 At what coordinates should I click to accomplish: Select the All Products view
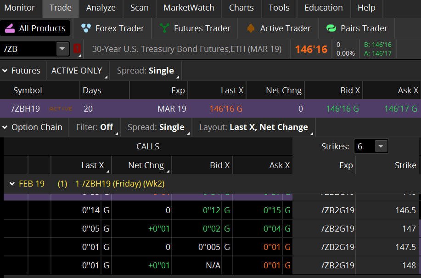pyautogui.click(x=35, y=28)
